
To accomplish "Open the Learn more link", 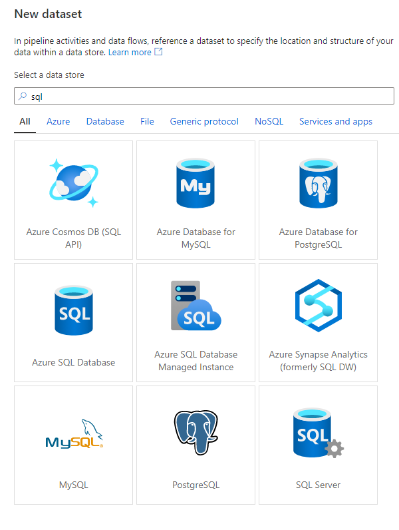I will pyautogui.click(x=130, y=52).
